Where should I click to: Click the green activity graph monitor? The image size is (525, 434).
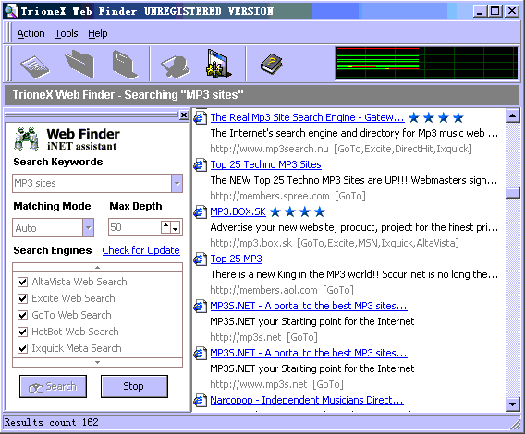pos(426,63)
